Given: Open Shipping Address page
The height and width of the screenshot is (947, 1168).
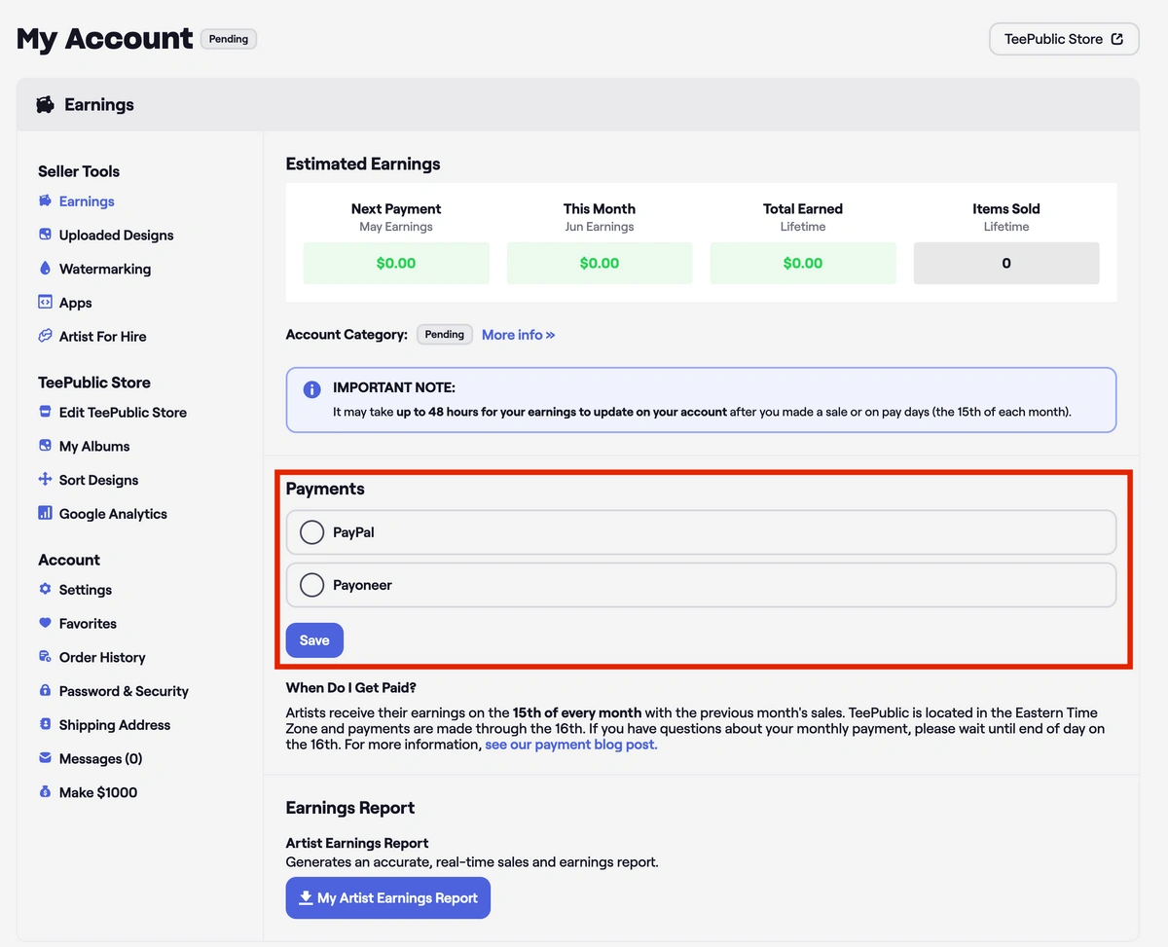Looking at the screenshot, I should point(115,724).
